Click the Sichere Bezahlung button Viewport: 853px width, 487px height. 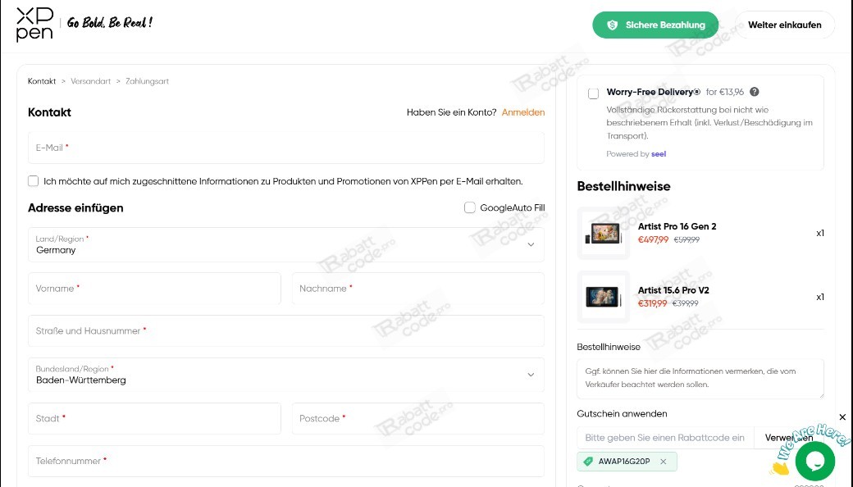click(655, 25)
